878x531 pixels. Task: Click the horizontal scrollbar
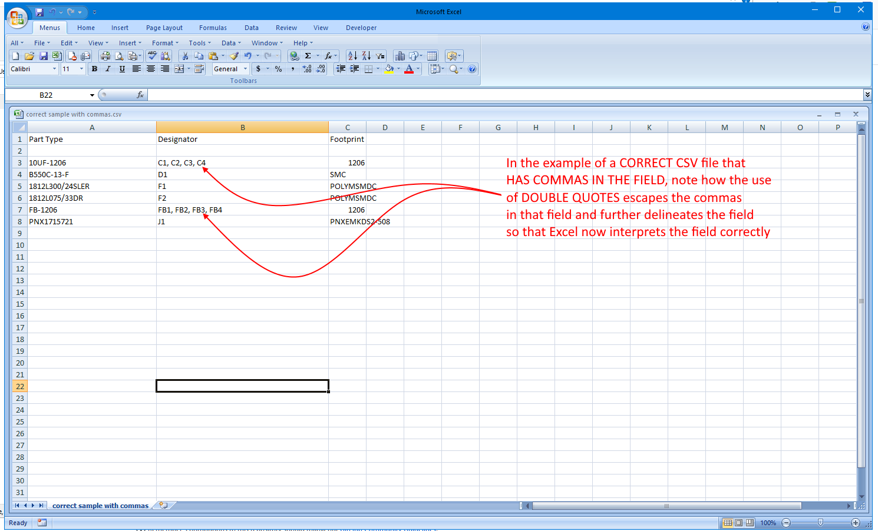(666, 506)
